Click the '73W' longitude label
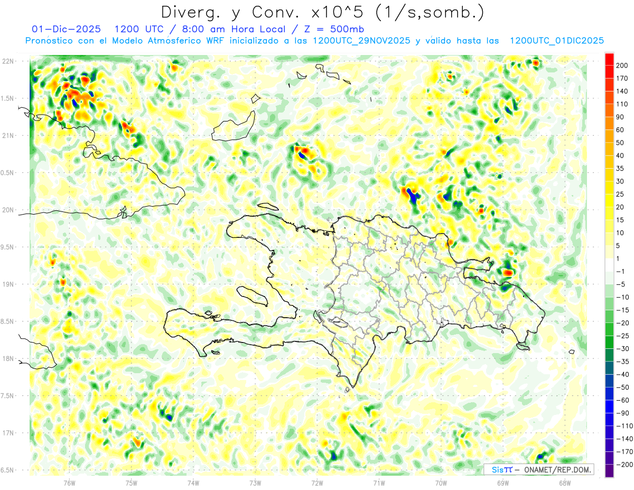Image resolution: width=634 pixels, height=490 pixels. point(255,483)
